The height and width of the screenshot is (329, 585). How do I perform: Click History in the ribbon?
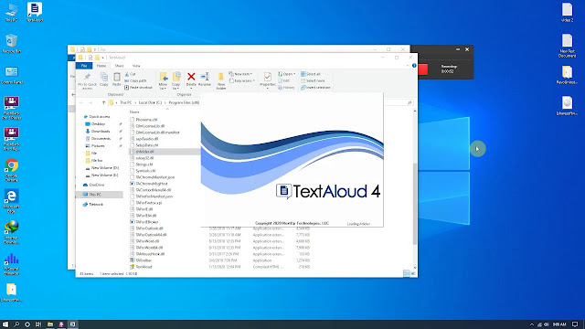point(286,88)
